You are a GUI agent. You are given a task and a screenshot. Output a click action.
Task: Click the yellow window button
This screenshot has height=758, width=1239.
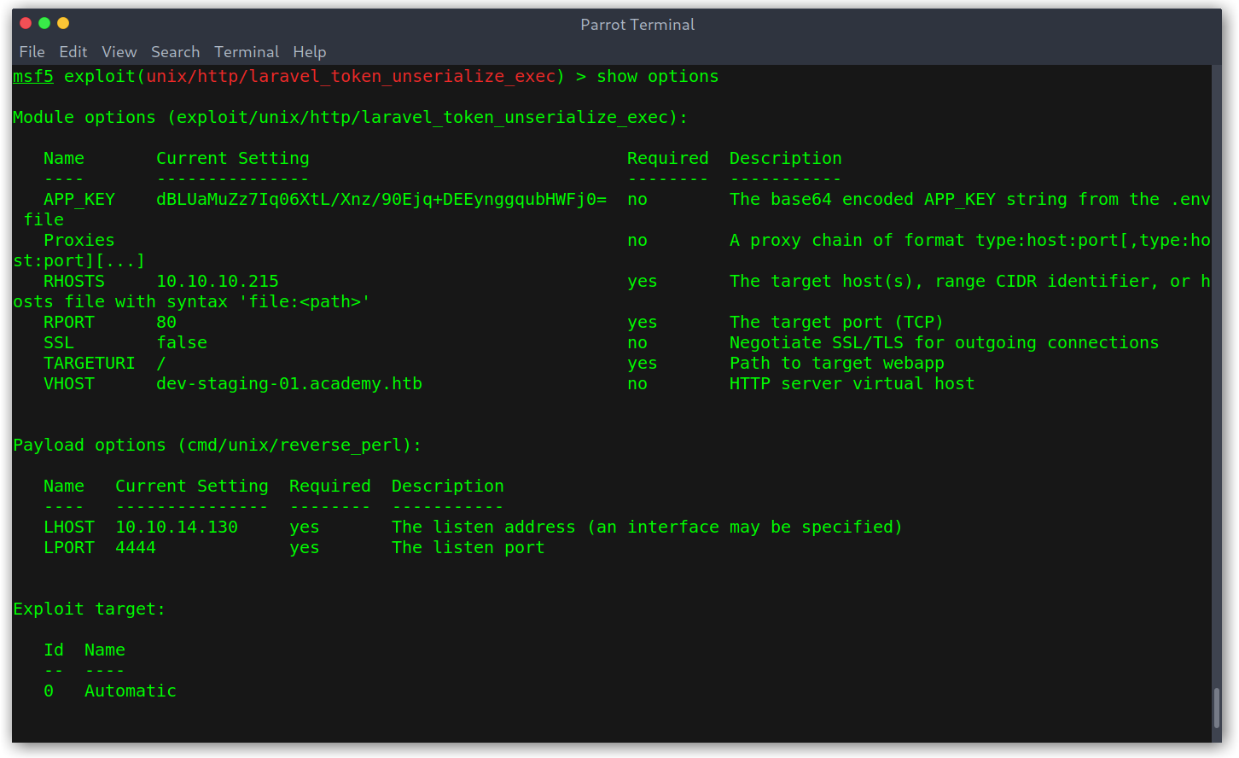pyautogui.click(x=63, y=23)
